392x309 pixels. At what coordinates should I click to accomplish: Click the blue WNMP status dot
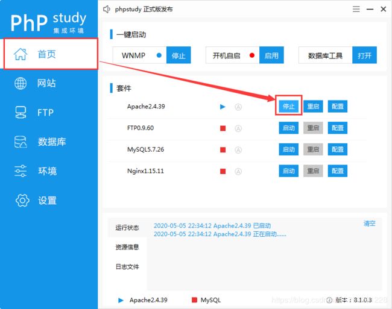[x=159, y=55]
